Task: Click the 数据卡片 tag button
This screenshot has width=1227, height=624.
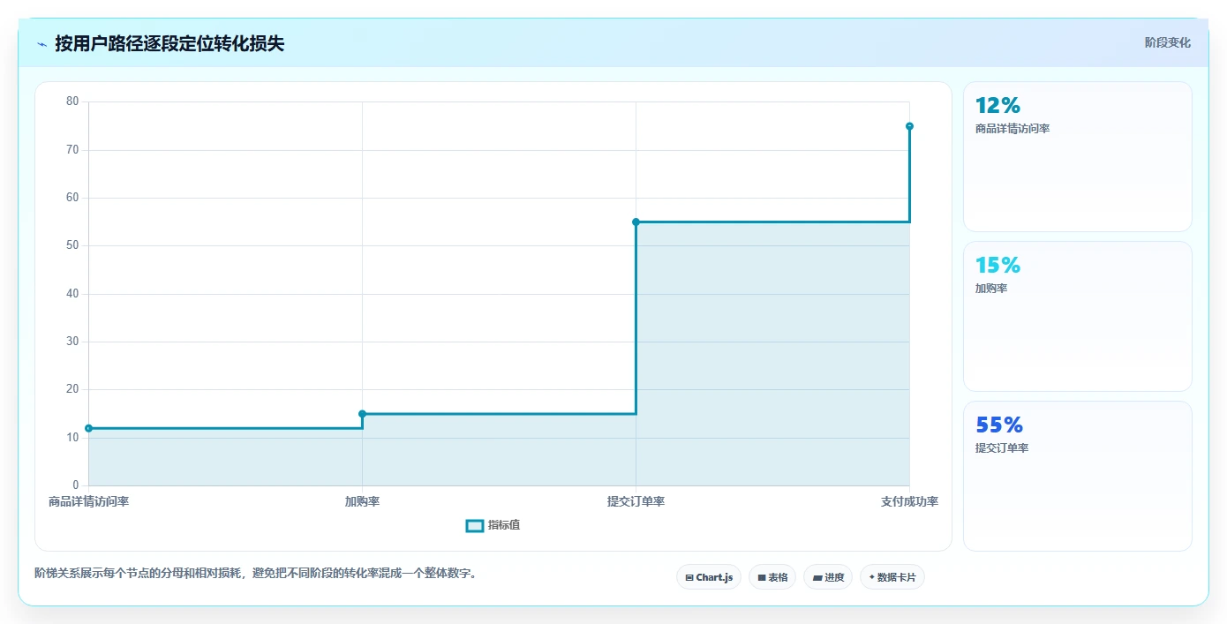Action: click(x=892, y=577)
